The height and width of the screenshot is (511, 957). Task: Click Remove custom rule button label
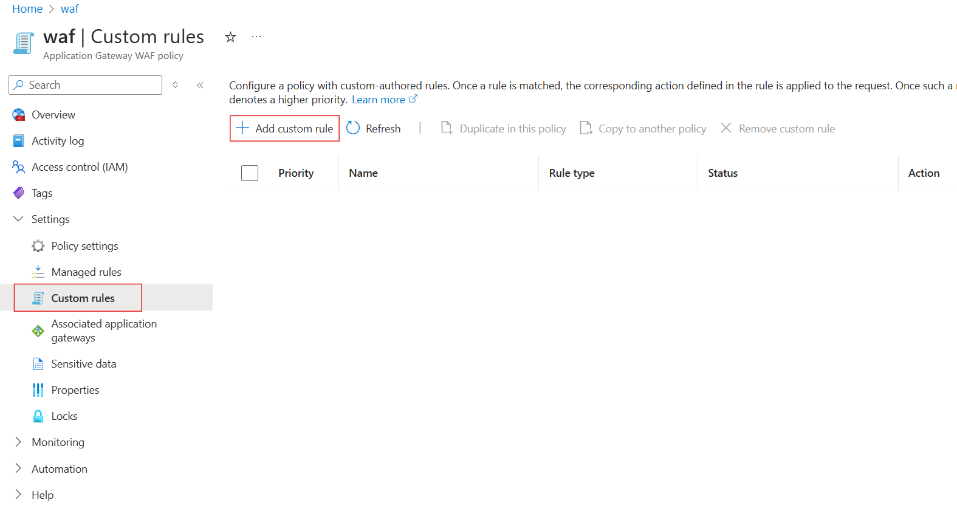click(787, 129)
